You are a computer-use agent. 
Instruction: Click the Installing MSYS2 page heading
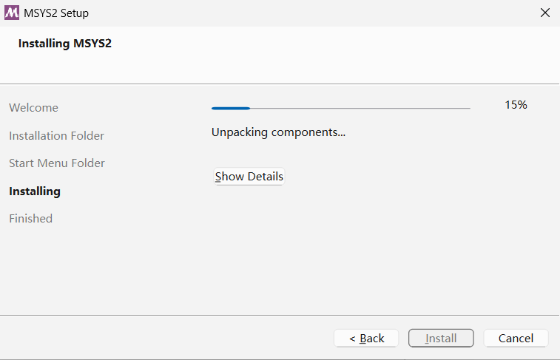click(64, 44)
